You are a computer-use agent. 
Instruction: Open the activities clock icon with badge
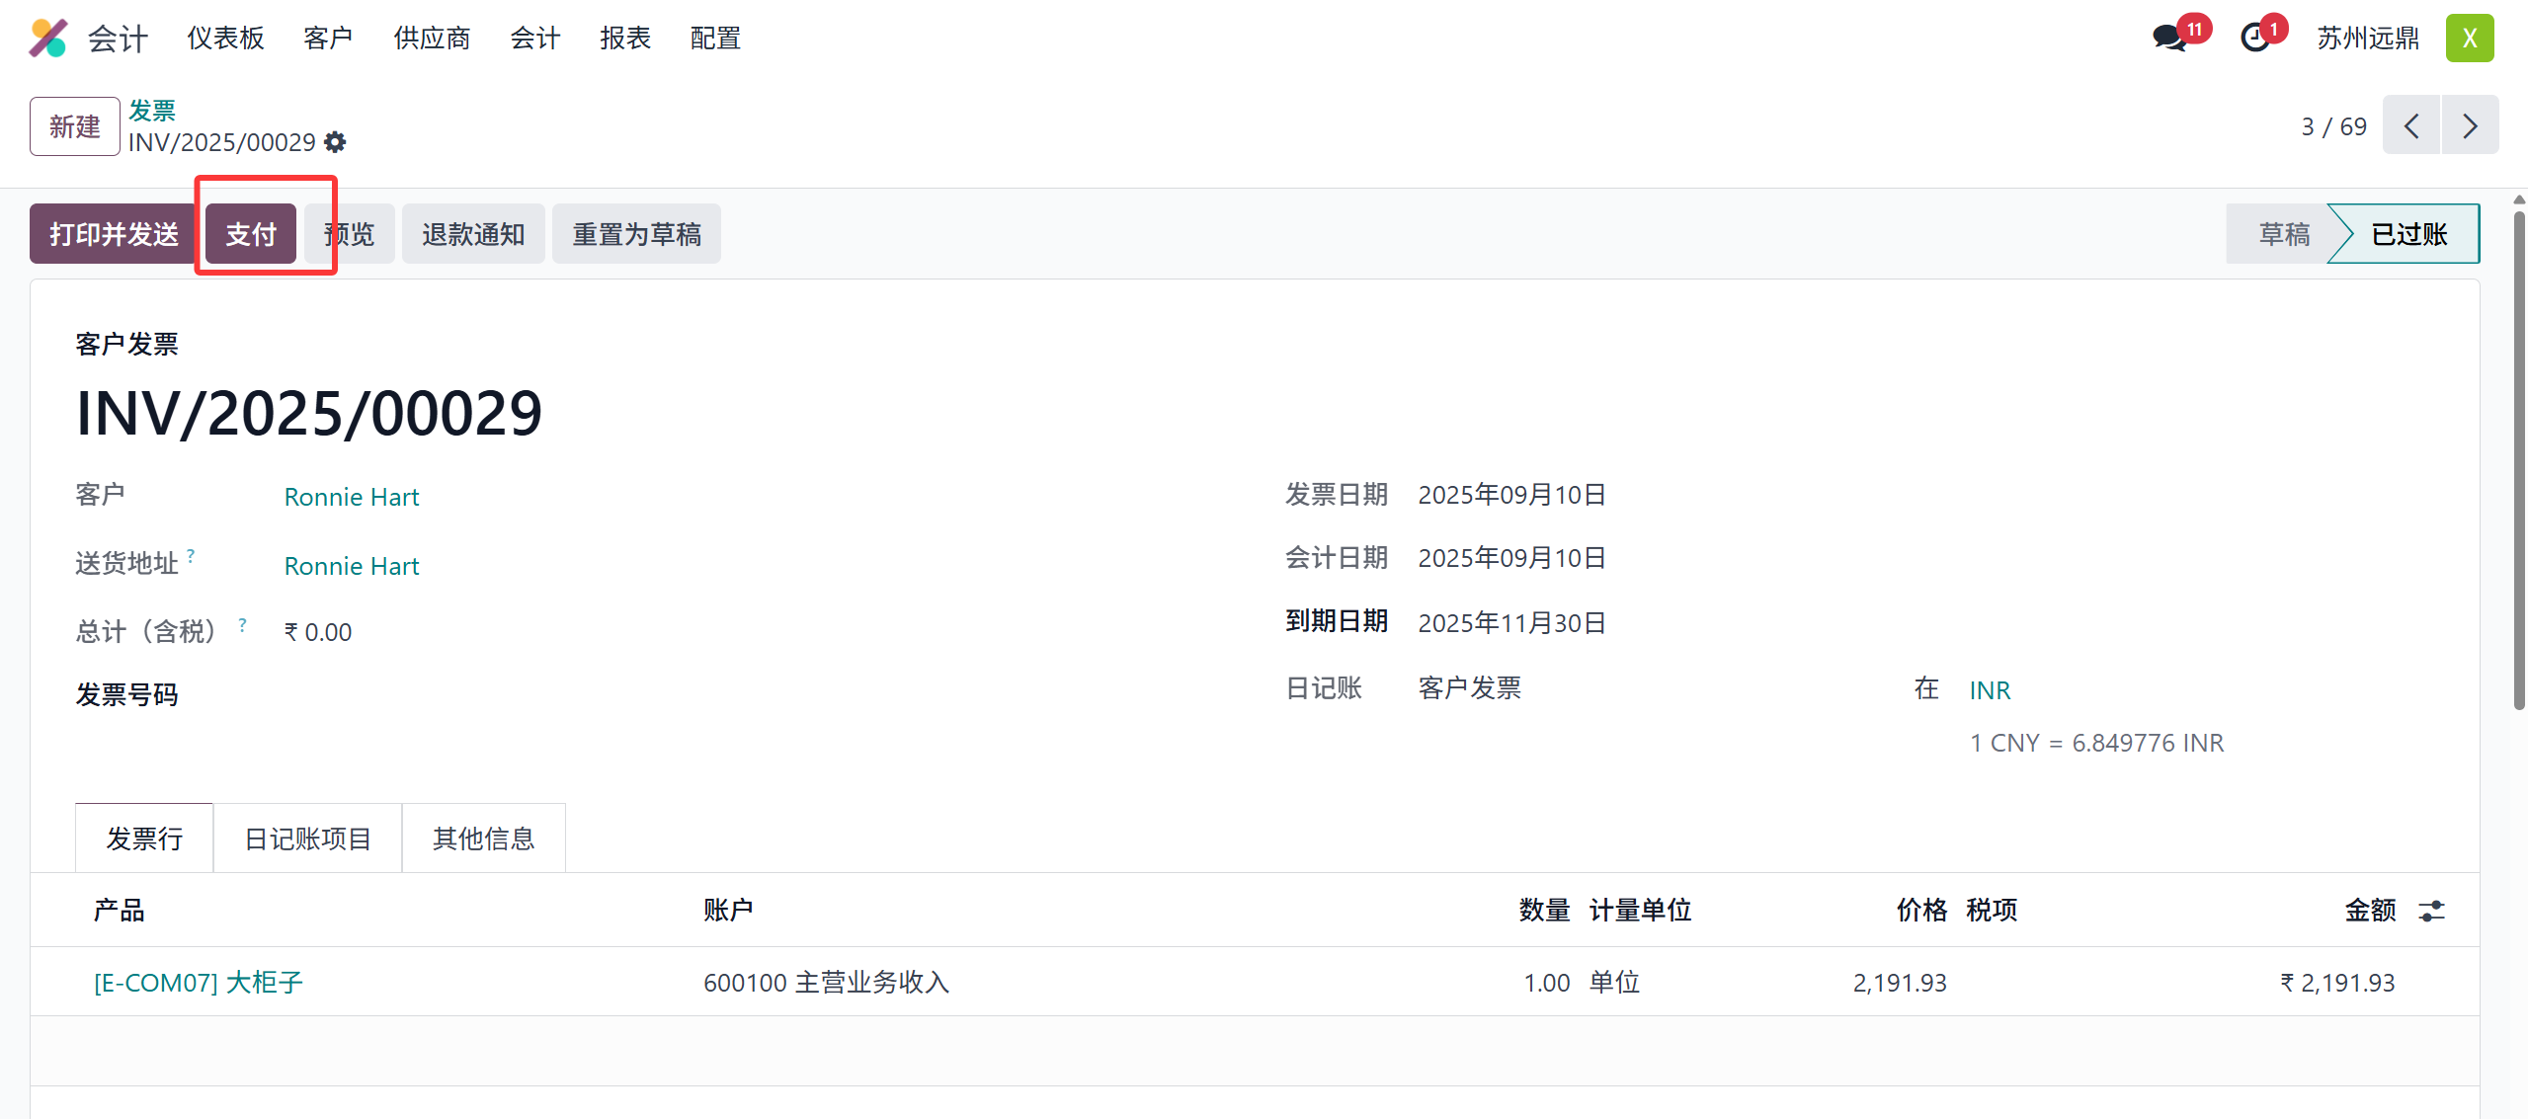click(x=2256, y=38)
